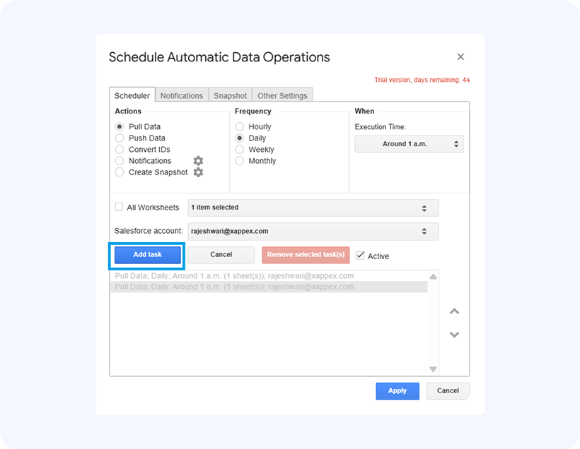Move selected task down with arrow
Viewport: 580px width, 449px height.
(455, 335)
